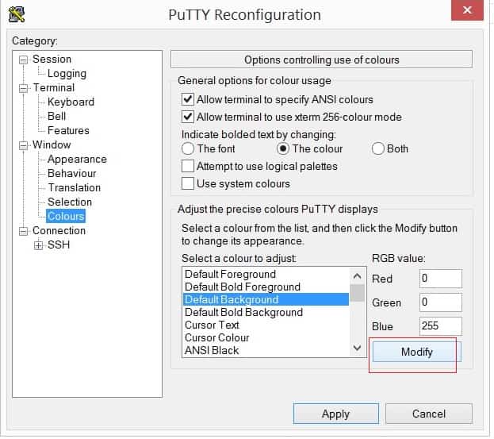Select Cursor Text in colour list
The image size is (494, 439).
266,325
